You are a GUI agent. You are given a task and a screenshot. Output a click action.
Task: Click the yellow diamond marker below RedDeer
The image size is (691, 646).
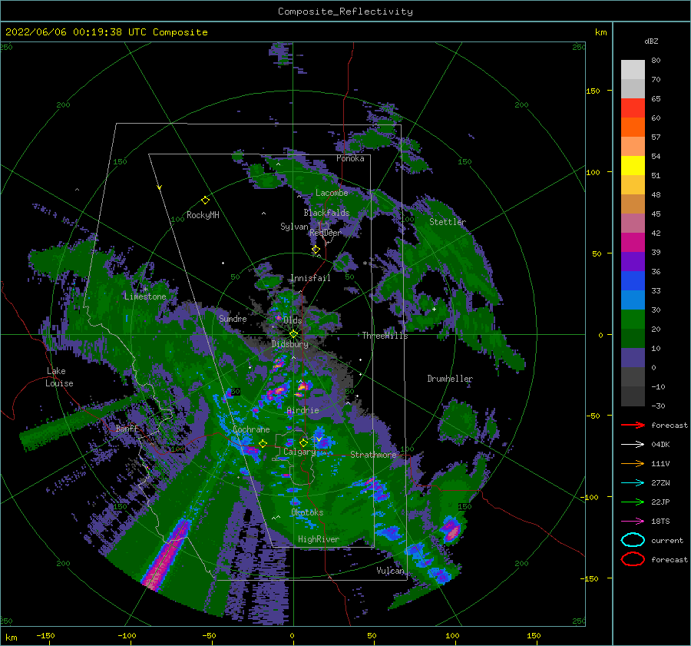tap(316, 250)
